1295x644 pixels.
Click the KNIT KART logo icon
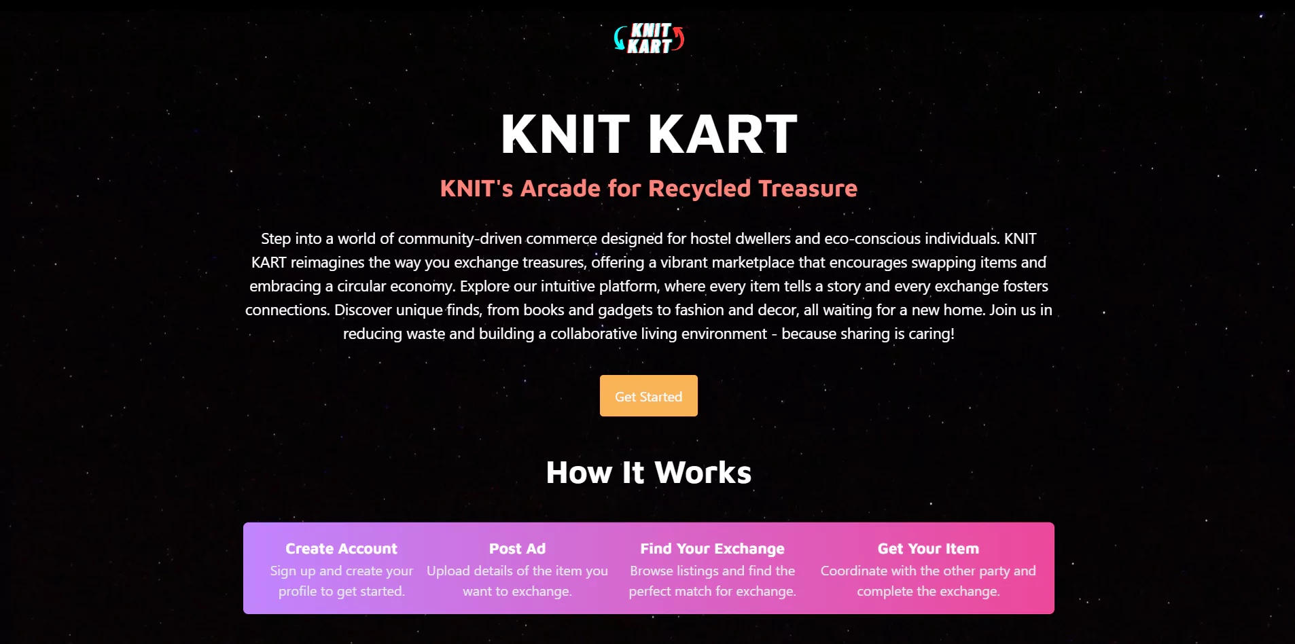tap(647, 38)
